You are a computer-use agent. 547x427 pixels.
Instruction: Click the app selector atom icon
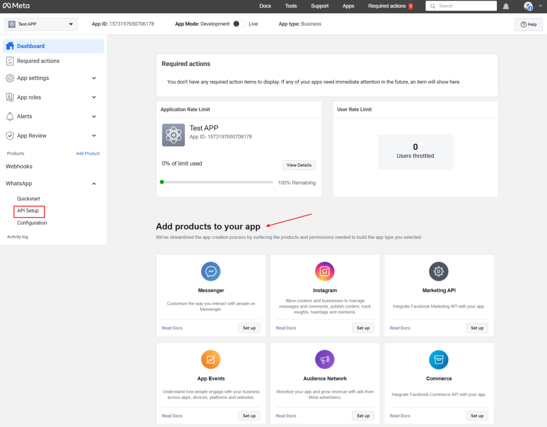(12, 24)
